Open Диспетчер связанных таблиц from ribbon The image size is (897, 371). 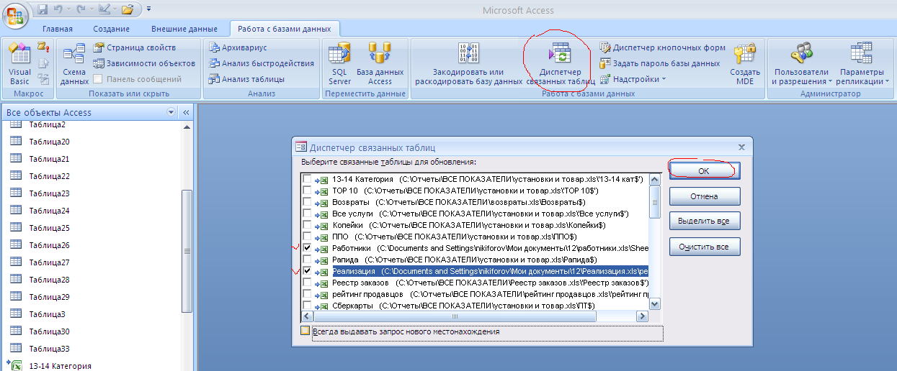560,63
